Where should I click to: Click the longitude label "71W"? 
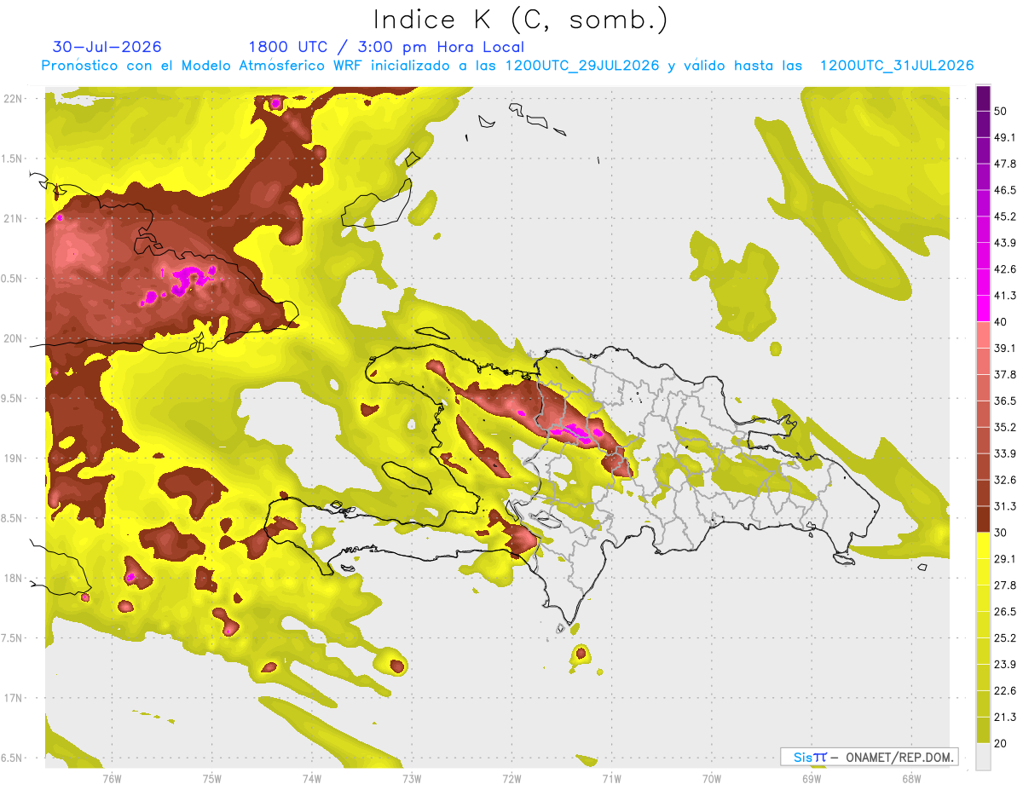611,778
